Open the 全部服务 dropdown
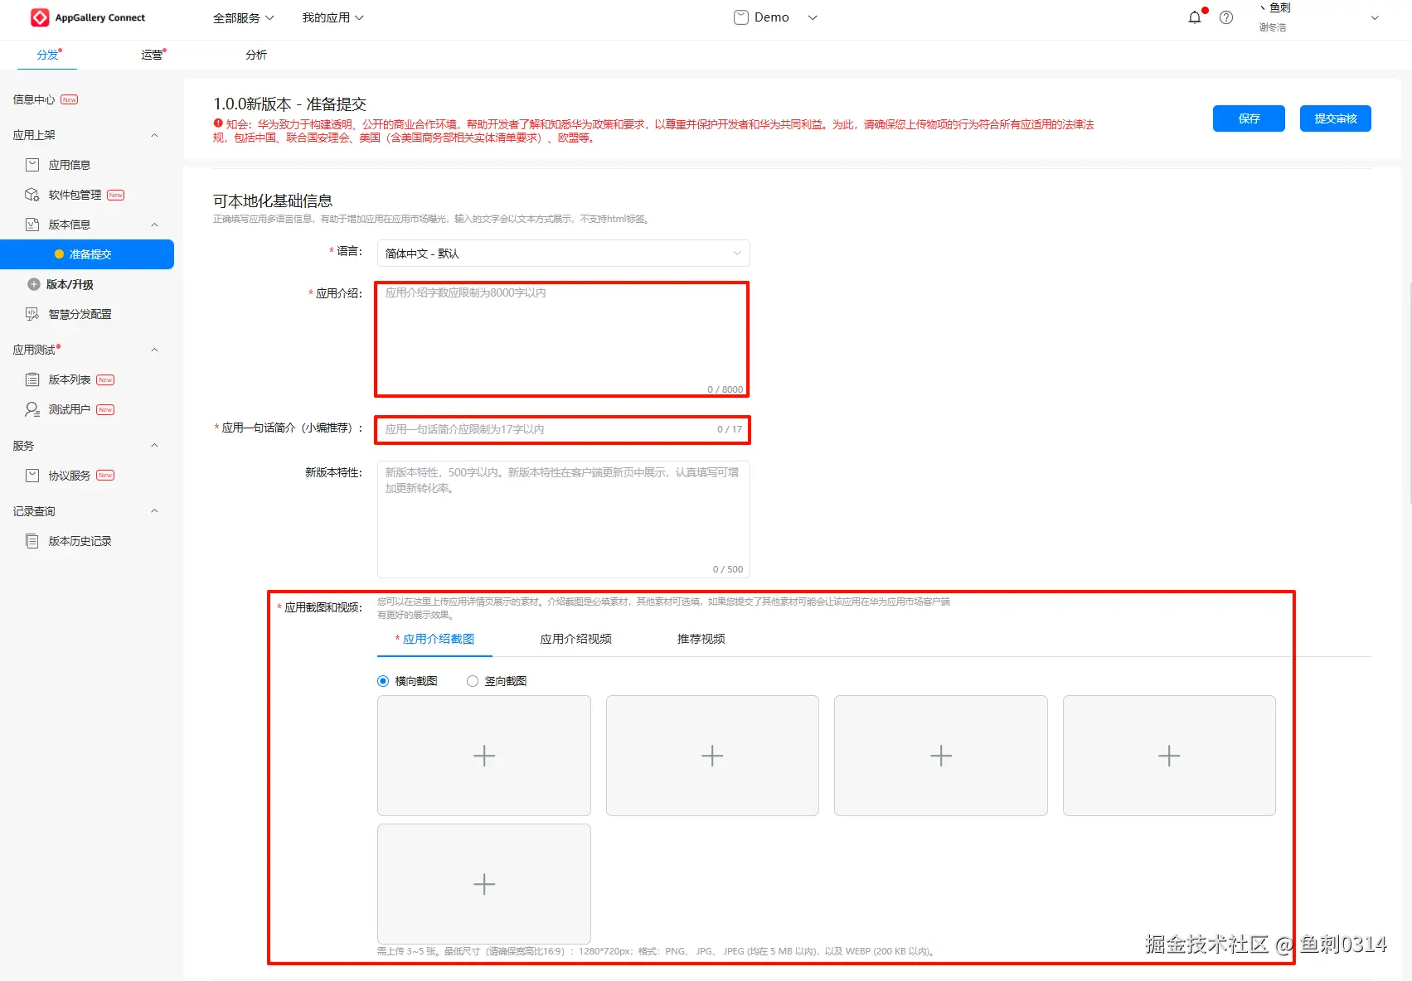 (243, 17)
